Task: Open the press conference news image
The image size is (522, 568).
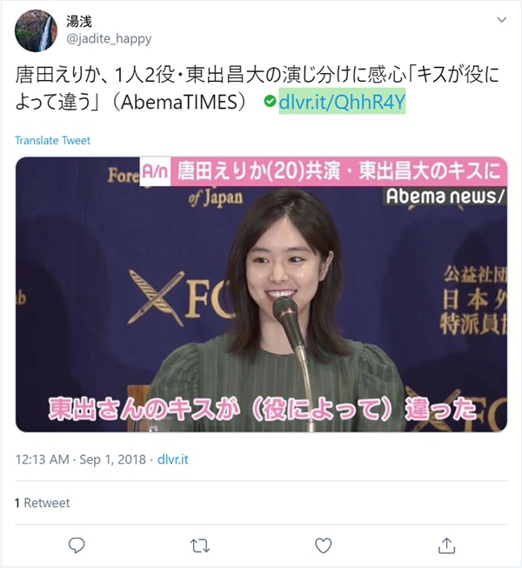Action: click(261, 294)
